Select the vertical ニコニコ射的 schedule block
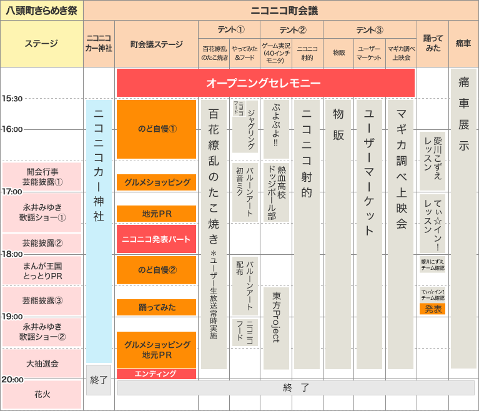The image size is (479, 411). [307, 234]
